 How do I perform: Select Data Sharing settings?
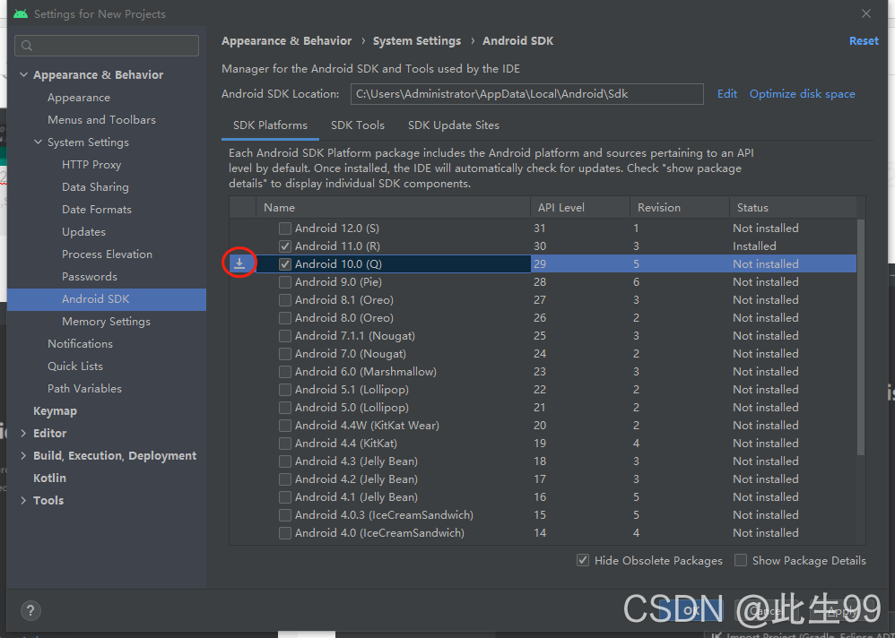click(x=95, y=187)
